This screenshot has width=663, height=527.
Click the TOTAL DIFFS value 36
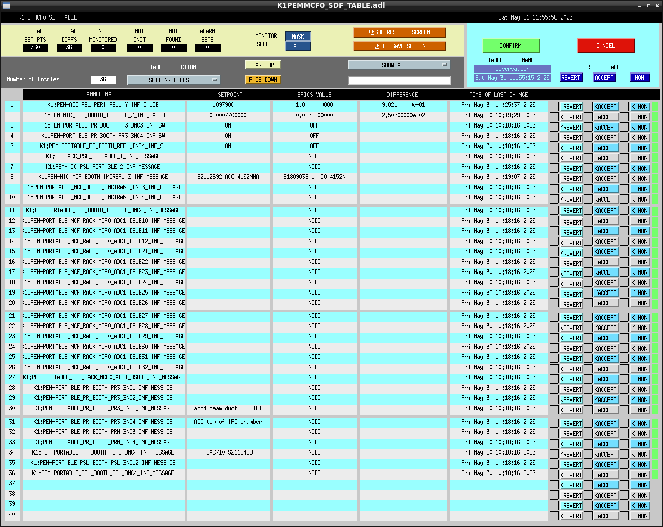pyautogui.click(x=69, y=48)
